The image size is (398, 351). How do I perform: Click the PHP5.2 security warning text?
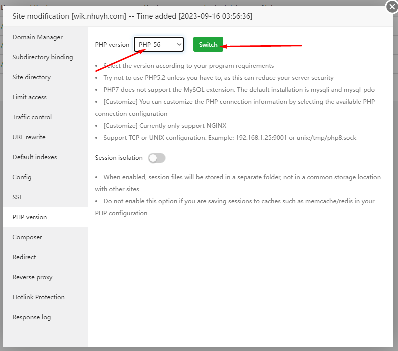tap(218, 78)
